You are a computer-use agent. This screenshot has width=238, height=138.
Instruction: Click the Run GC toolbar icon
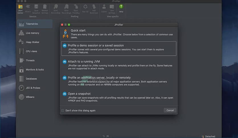point(85,9)
